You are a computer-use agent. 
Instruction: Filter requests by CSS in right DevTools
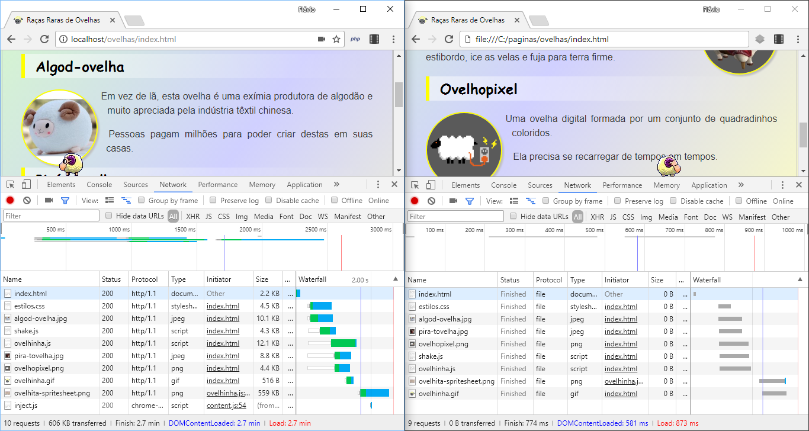pyautogui.click(x=628, y=217)
